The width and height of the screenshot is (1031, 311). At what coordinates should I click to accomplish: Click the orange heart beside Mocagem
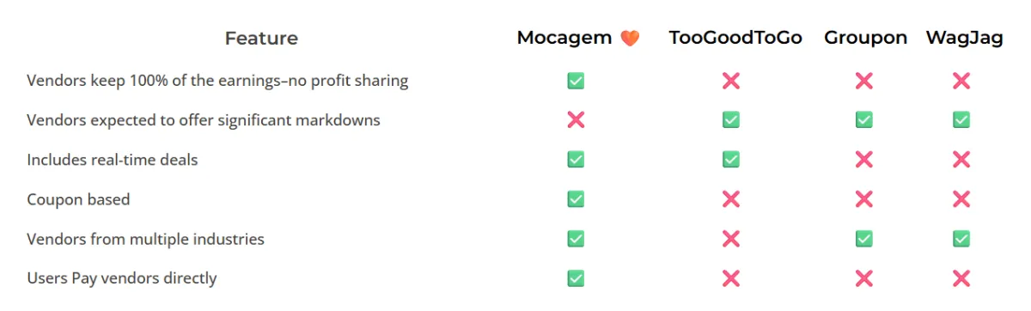pyautogui.click(x=630, y=39)
